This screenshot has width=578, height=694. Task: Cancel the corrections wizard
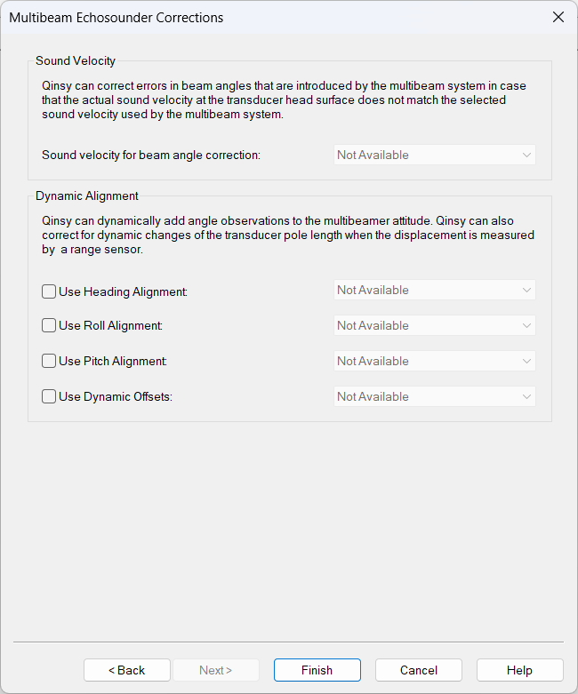point(419,670)
